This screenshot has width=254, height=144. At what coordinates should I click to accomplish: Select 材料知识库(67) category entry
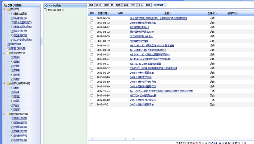56,10
